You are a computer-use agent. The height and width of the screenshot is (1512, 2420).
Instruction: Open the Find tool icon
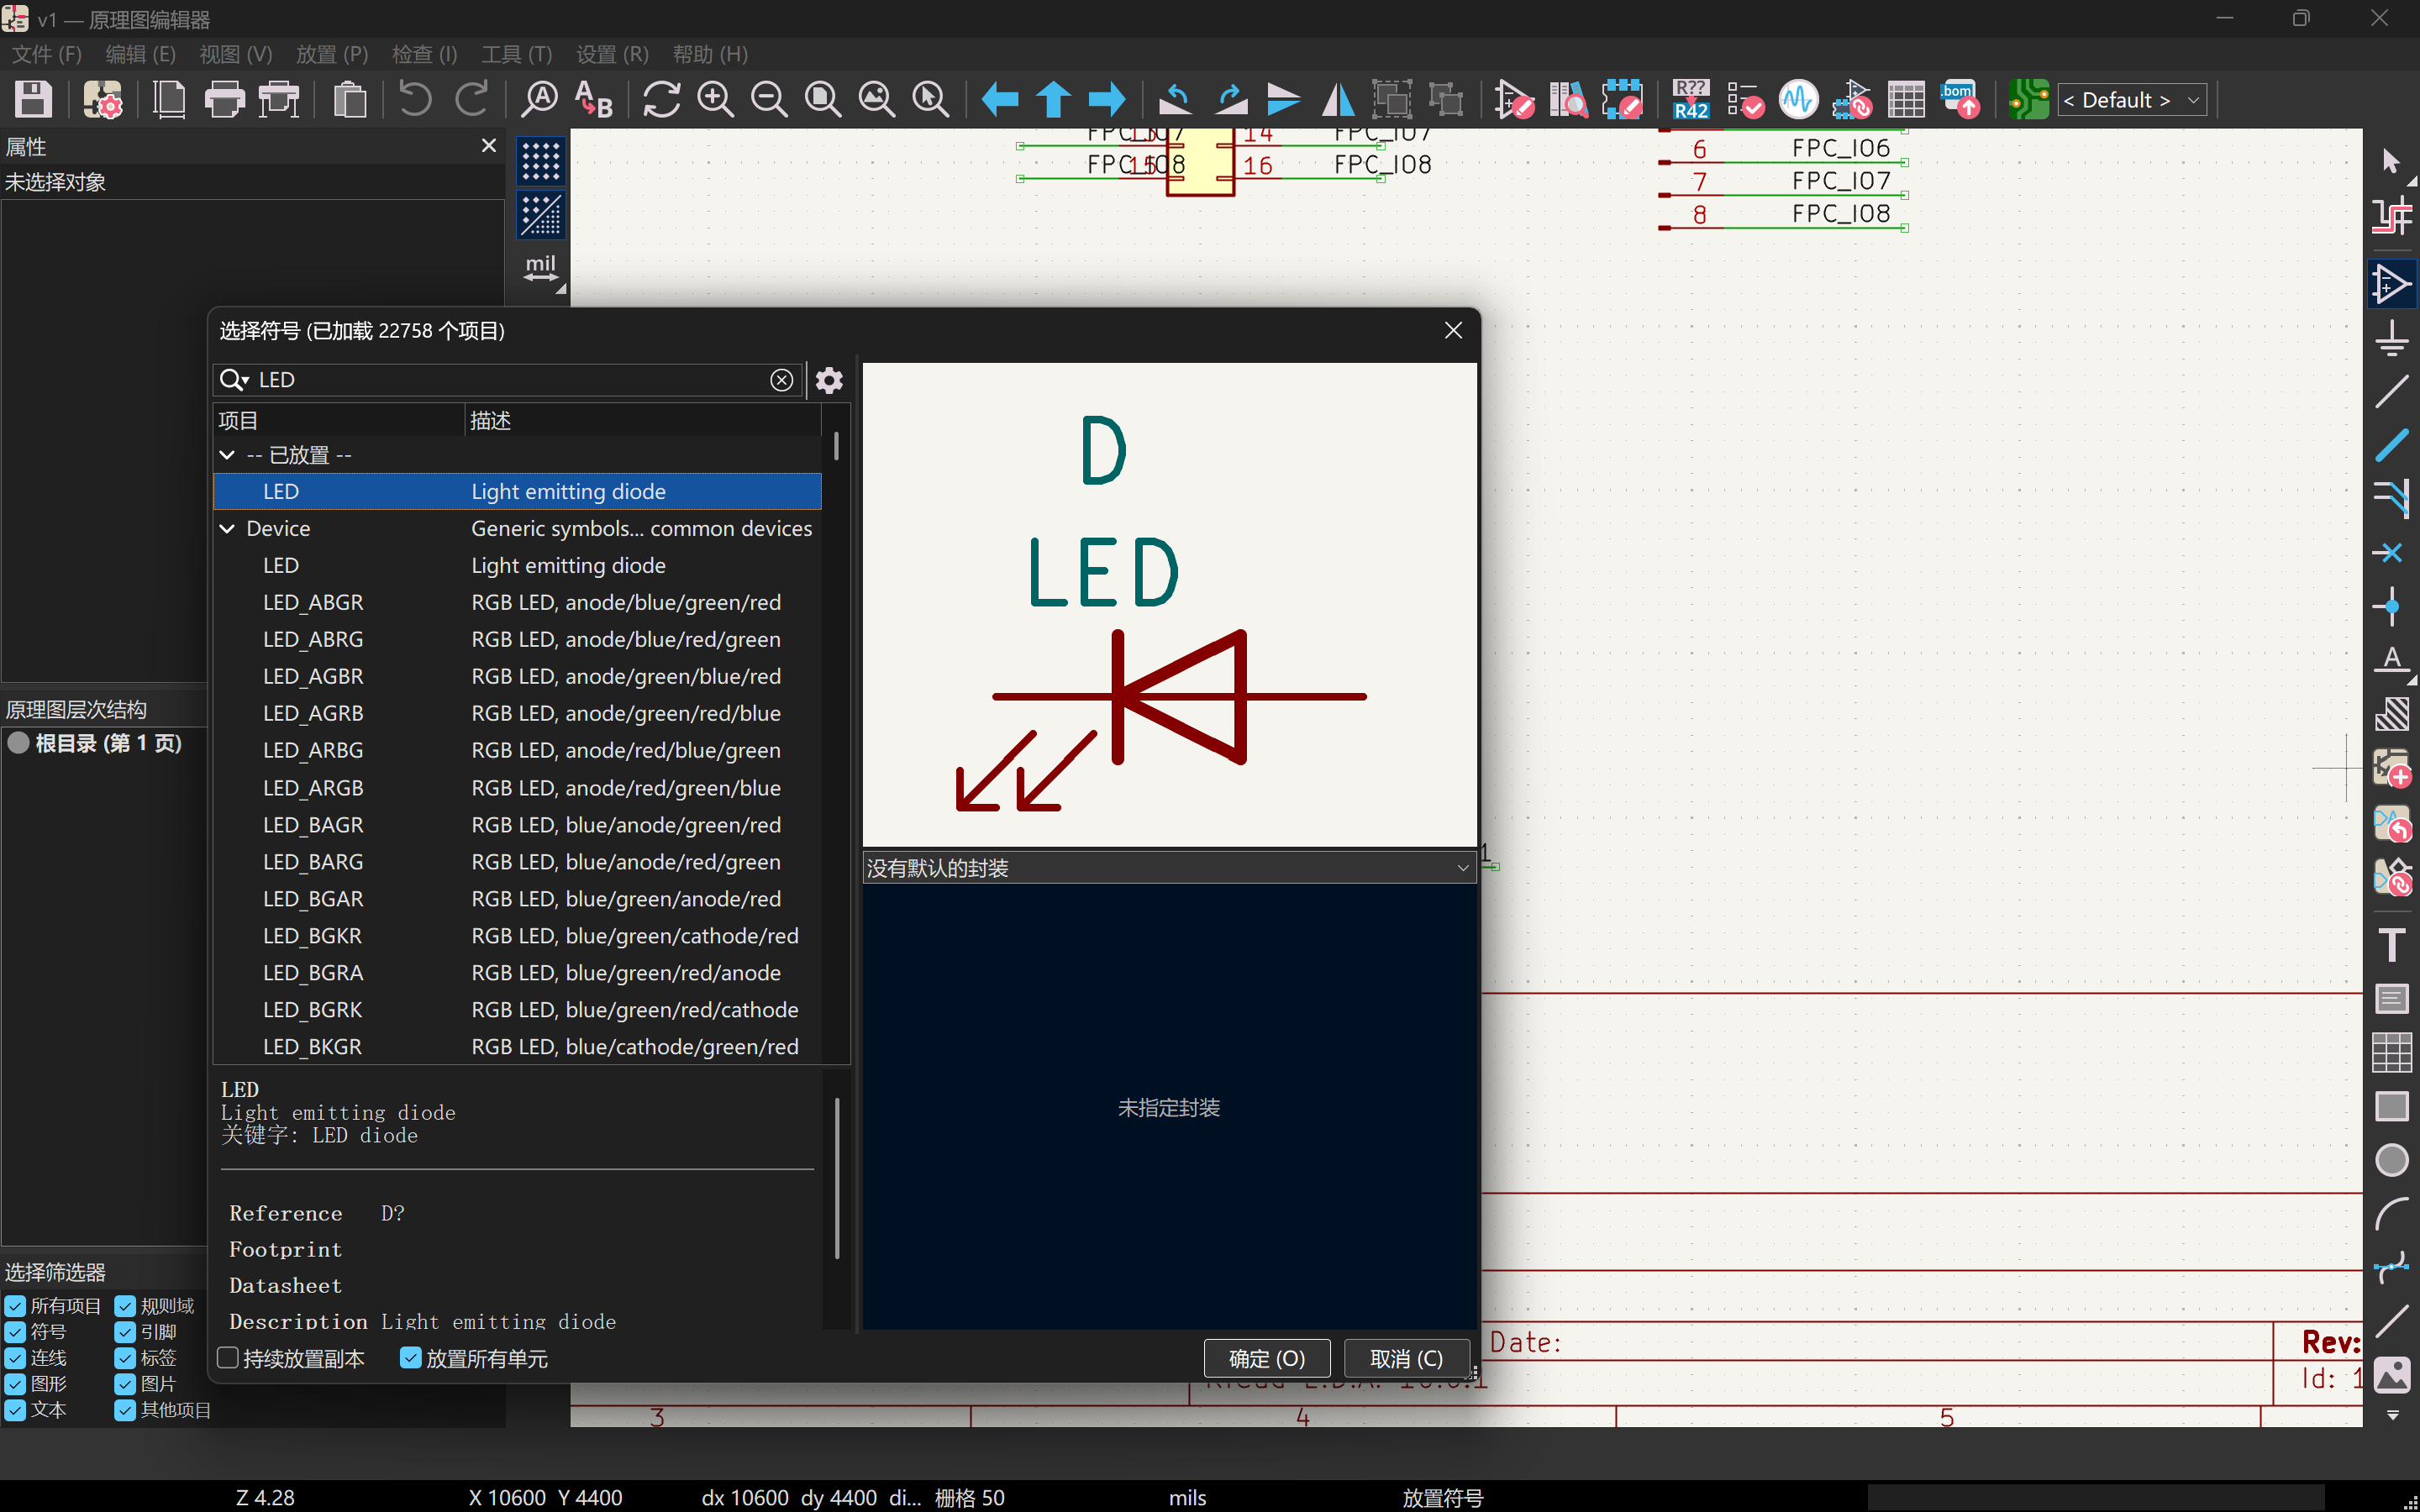[540, 100]
